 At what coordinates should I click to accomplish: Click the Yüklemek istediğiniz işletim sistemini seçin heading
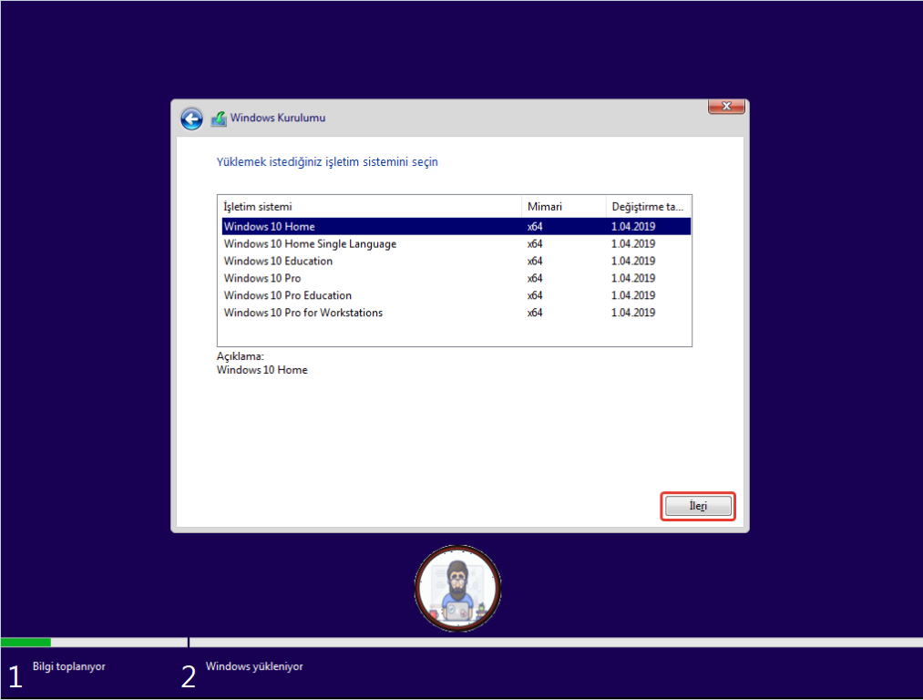coord(327,162)
